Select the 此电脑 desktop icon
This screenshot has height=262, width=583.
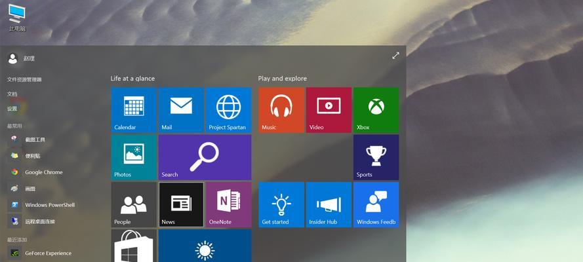(17, 18)
